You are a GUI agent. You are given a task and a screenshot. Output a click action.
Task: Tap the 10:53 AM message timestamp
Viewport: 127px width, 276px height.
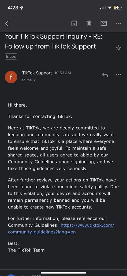point(62,73)
